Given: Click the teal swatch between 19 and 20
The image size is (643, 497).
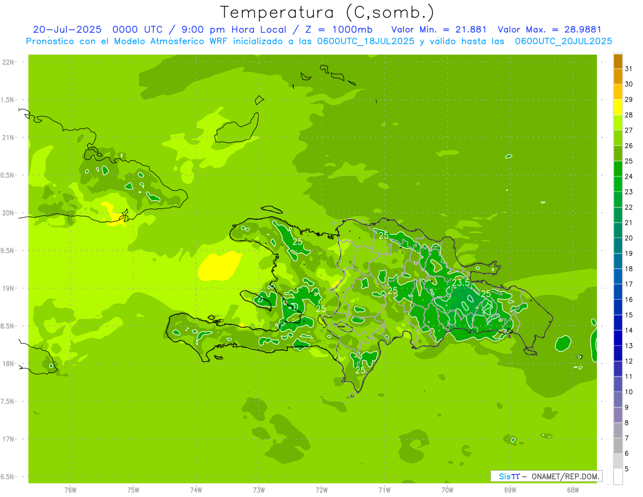Looking at the screenshot, I should pyautogui.click(x=618, y=246).
